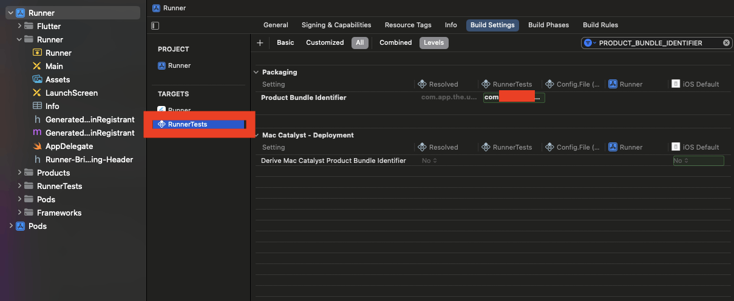Select the Runner project under PROJECT
This screenshot has height=301, width=734.
click(x=179, y=65)
